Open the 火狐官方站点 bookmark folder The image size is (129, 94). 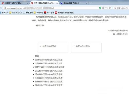point(16,13)
